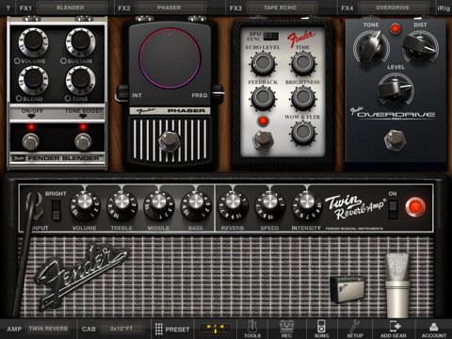
Task: Flip the amp ON power switch
Action: [393, 209]
